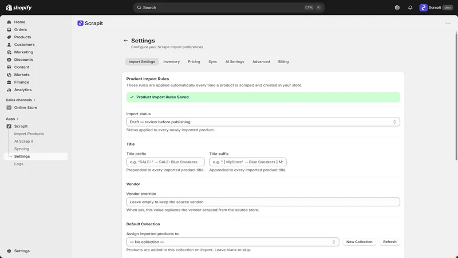Image resolution: width=458 pixels, height=258 pixels.
Task: Click the Product Import Rules heading
Action: [148, 79]
